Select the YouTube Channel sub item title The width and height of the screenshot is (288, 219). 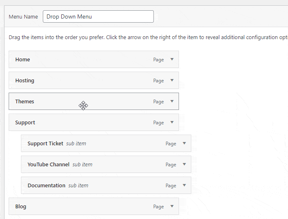pyautogui.click(x=49, y=165)
